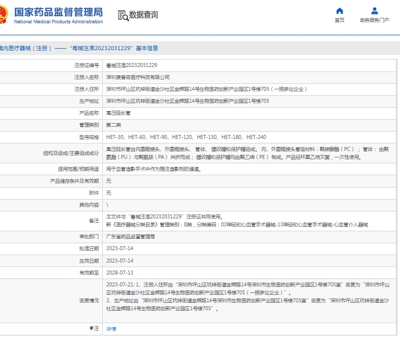
Task: Click the 注册证编号 row label
Action: coord(86,66)
